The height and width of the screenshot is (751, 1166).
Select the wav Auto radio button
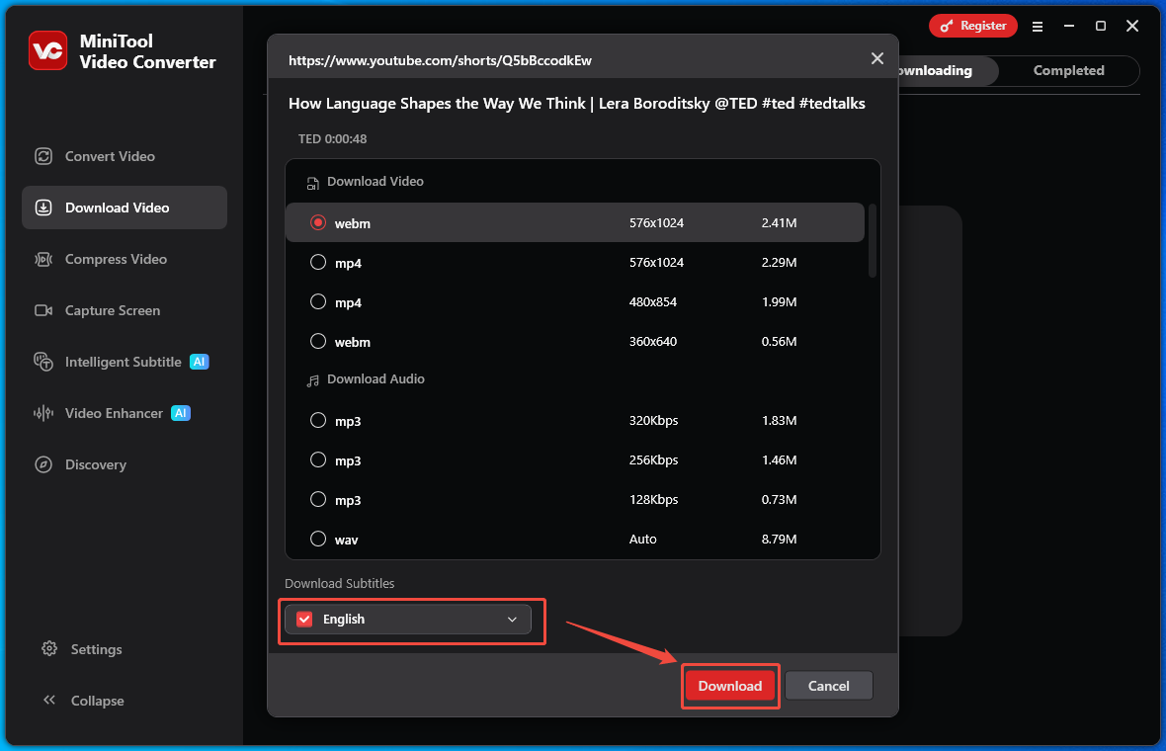coord(318,540)
